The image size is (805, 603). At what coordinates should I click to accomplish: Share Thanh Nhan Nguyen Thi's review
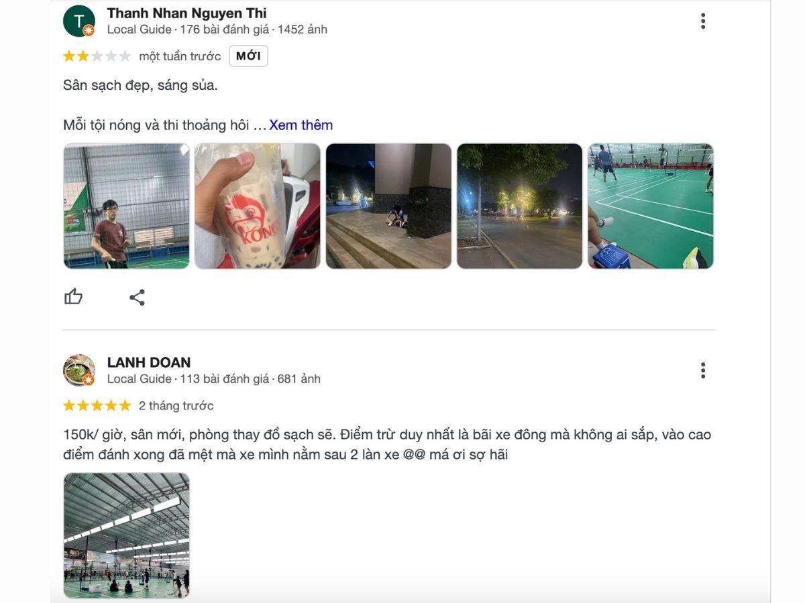[137, 297]
